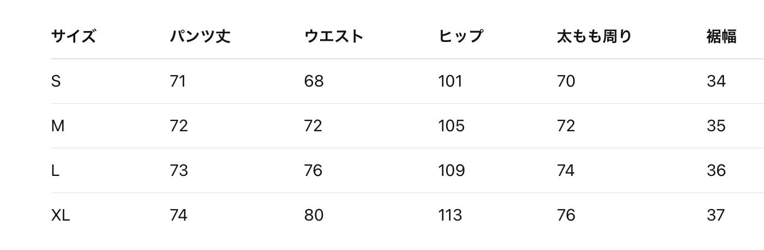Select the S size row label

tap(56, 81)
